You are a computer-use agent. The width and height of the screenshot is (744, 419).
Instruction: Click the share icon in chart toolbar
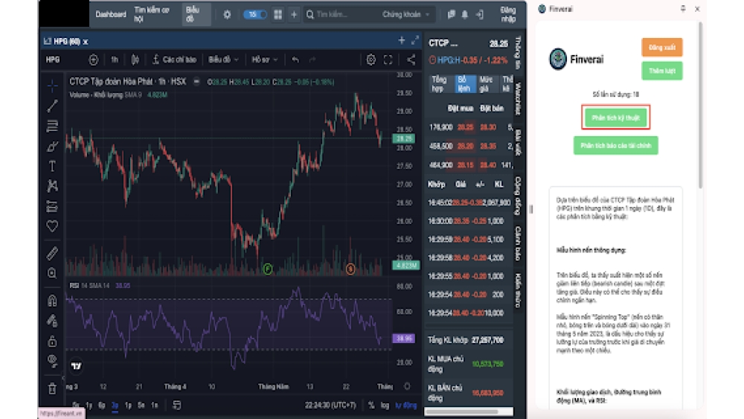point(411,60)
